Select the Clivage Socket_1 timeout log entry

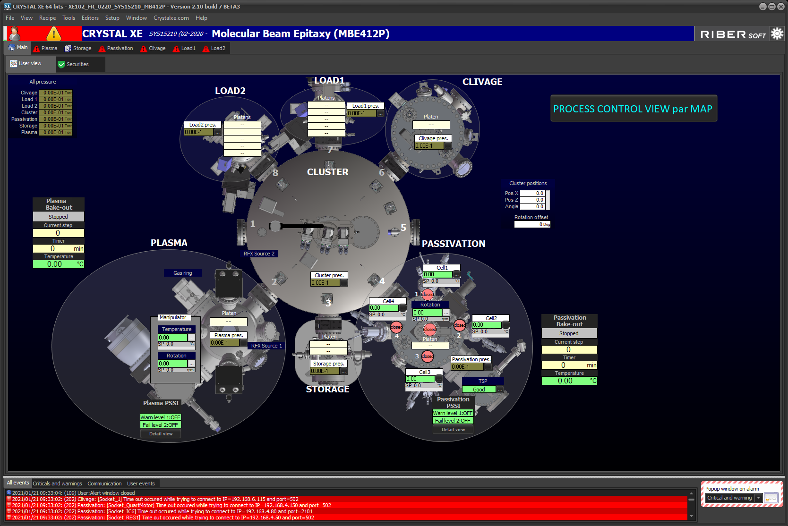(x=347, y=499)
